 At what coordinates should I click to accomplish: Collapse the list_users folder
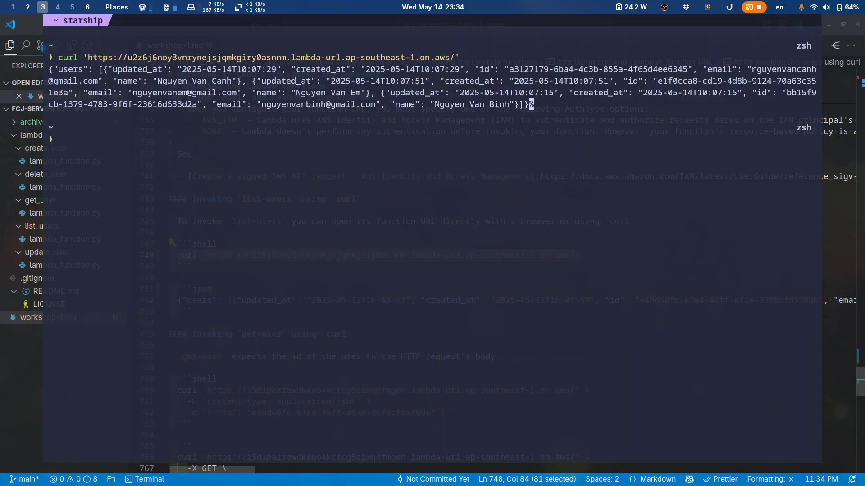tap(18, 226)
